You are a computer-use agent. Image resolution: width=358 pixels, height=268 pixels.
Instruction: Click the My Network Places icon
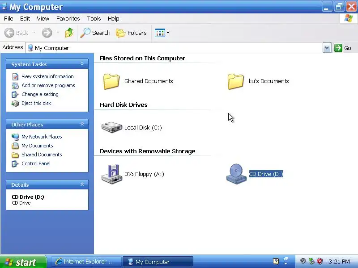[15, 137]
